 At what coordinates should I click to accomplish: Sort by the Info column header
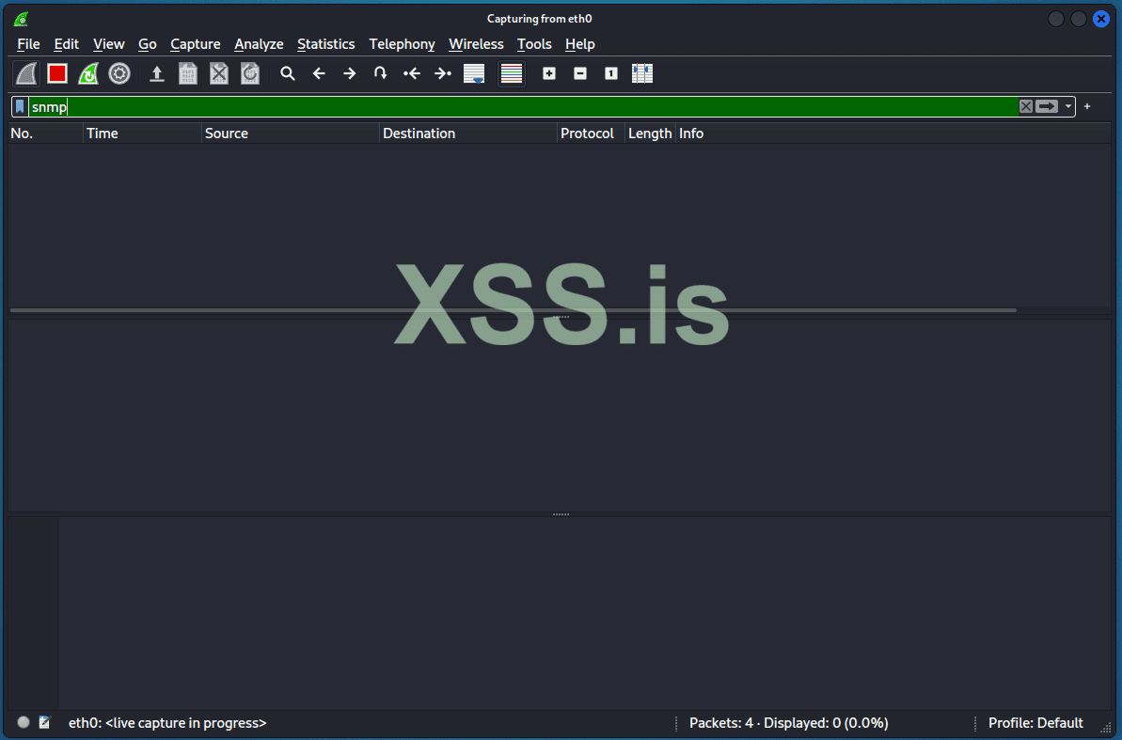point(893,134)
